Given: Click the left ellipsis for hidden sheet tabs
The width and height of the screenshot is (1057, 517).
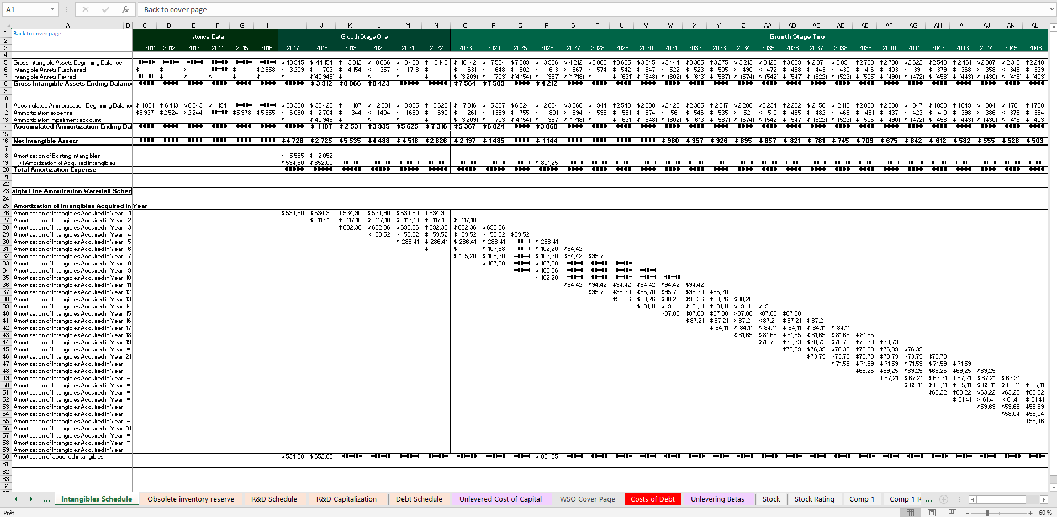Looking at the screenshot, I should point(47,499).
